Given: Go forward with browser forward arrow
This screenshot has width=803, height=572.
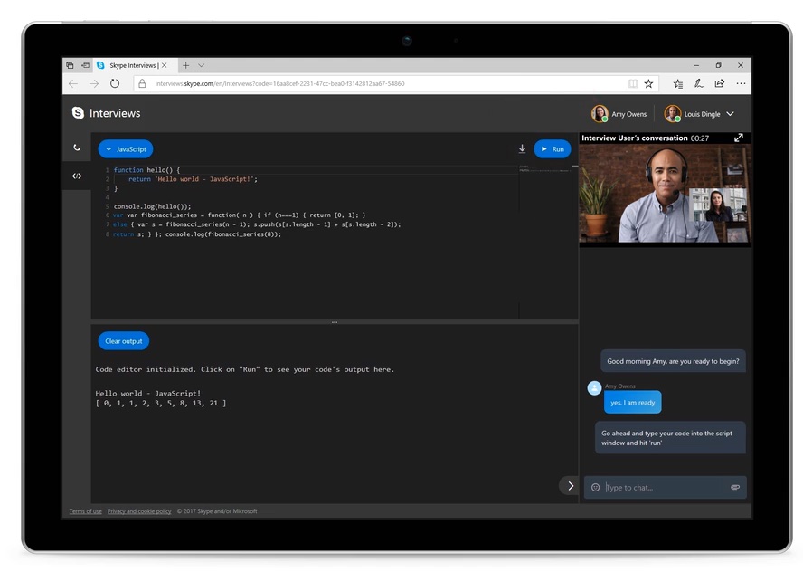Looking at the screenshot, I should [94, 83].
